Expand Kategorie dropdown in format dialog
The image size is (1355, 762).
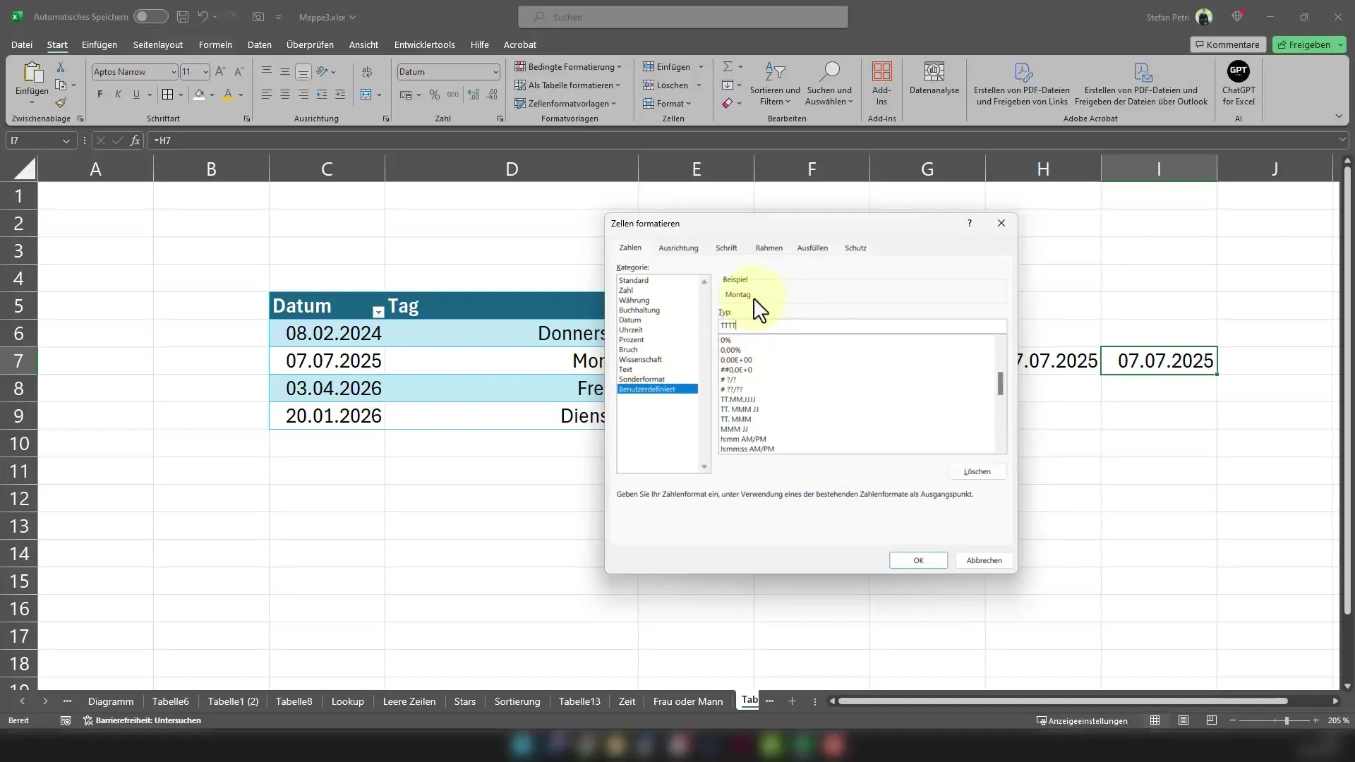(704, 280)
